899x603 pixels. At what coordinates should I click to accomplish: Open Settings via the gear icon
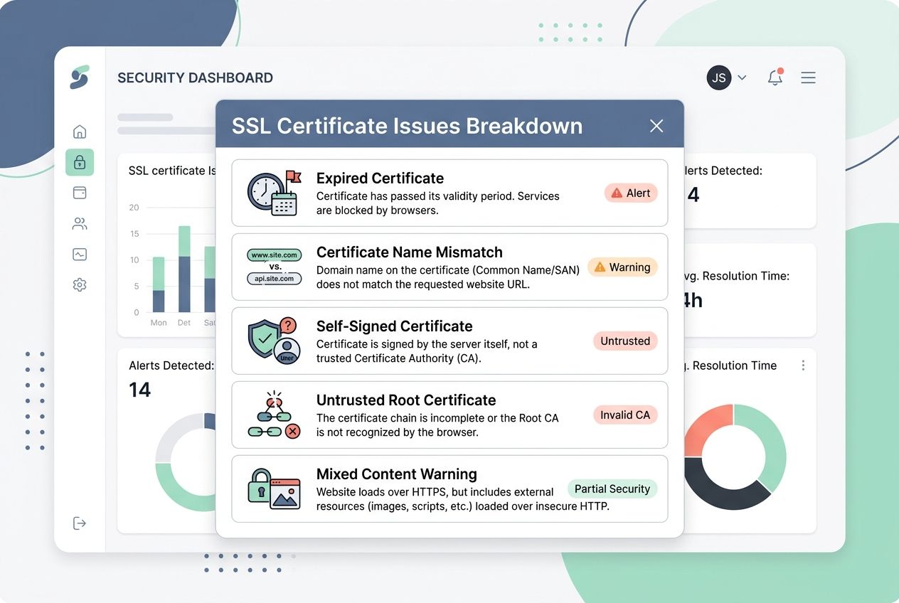[x=79, y=284]
